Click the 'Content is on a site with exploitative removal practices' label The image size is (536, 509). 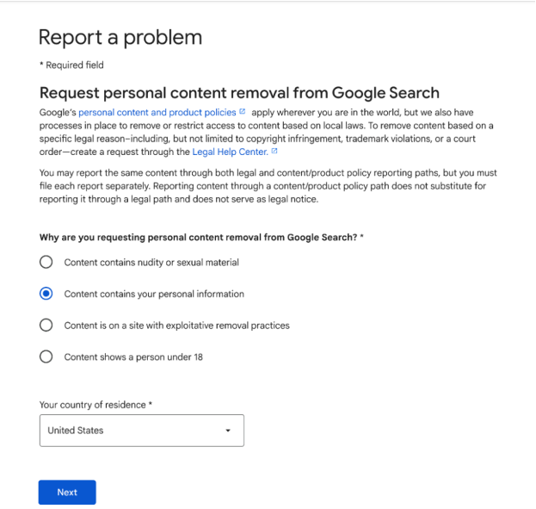(176, 326)
